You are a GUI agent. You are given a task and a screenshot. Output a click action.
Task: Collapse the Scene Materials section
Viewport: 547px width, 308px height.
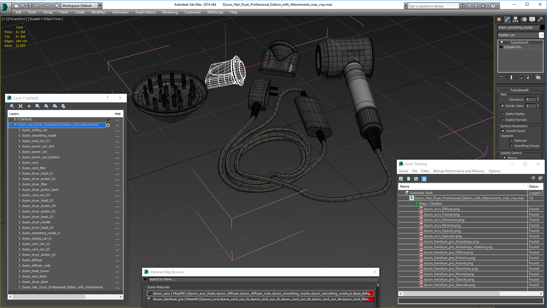145,287
